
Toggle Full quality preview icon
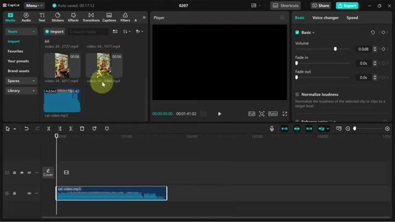pyautogui.click(x=251, y=113)
